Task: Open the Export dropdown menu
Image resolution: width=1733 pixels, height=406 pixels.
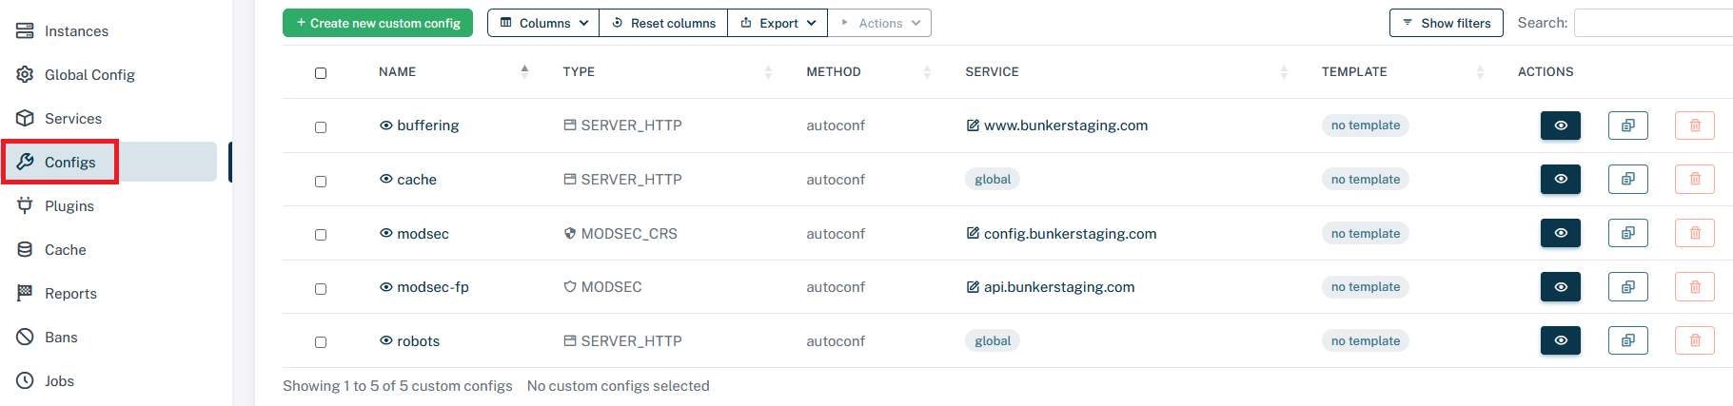Action: (778, 23)
